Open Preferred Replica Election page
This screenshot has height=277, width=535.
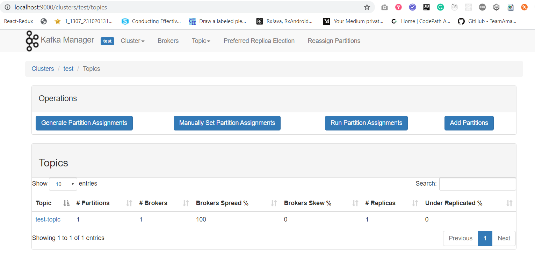click(x=259, y=41)
